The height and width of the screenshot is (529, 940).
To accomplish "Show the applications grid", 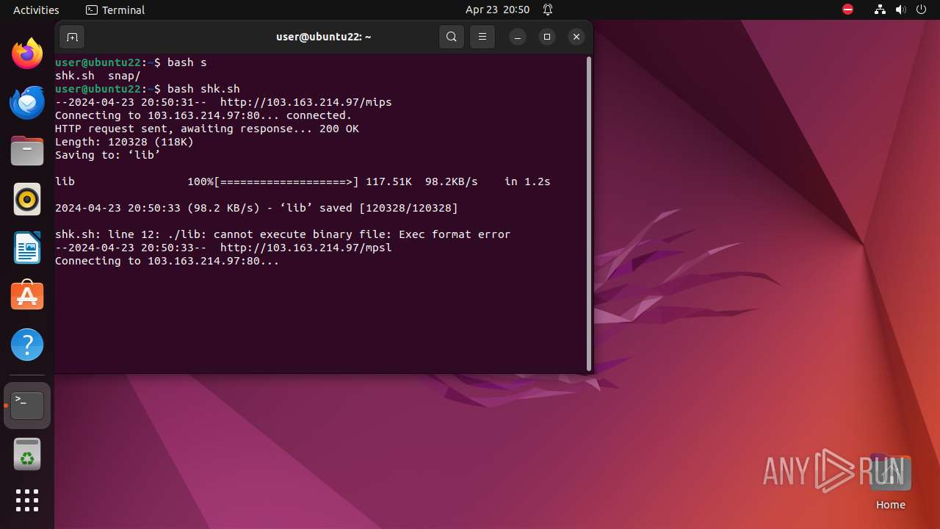I will (27, 500).
